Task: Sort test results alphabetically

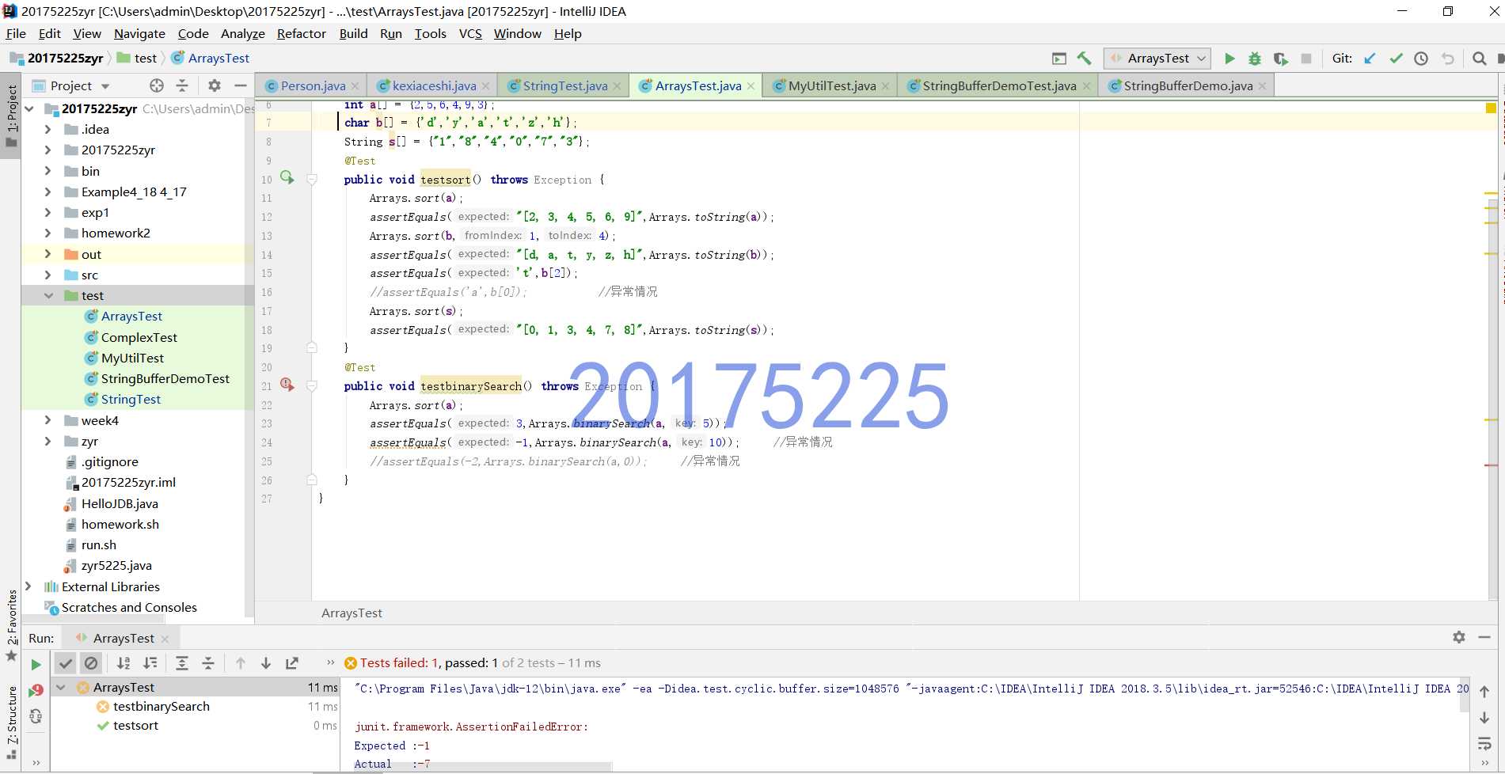Action: click(x=124, y=663)
